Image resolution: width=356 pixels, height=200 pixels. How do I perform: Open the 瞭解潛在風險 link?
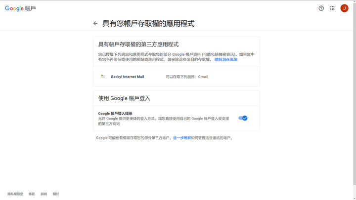(x=226, y=59)
